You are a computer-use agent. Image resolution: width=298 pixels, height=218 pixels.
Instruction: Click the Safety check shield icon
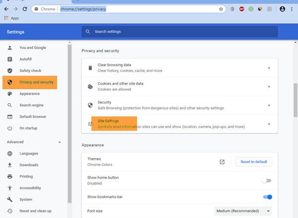(x=9, y=71)
